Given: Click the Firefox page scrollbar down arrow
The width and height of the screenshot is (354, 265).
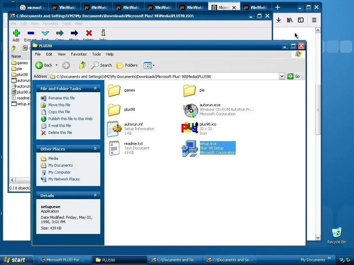Looking at the screenshot, I should [x=318, y=237].
